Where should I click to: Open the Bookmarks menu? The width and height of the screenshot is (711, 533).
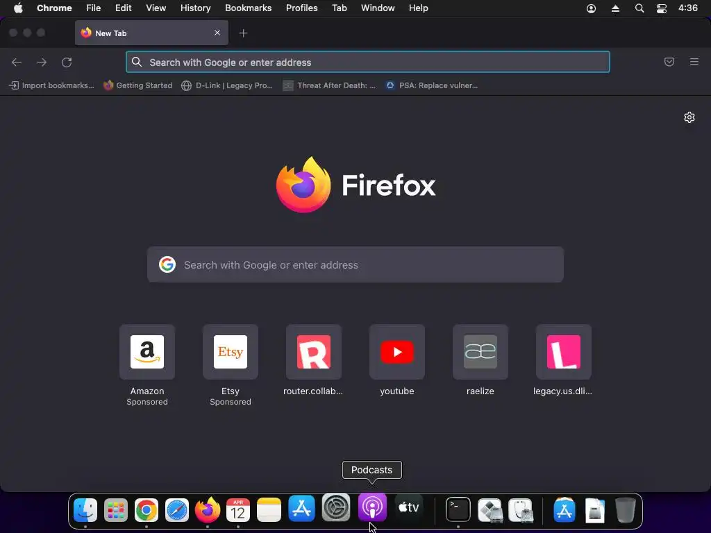[x=249, y=8]
